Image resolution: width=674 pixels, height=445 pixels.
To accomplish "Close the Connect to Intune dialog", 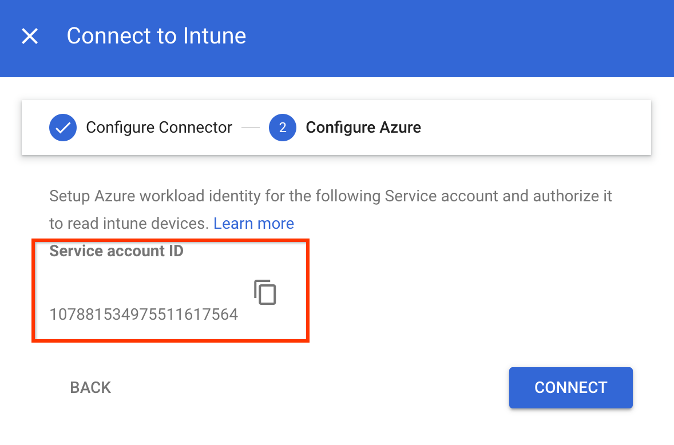I will 30,37.
